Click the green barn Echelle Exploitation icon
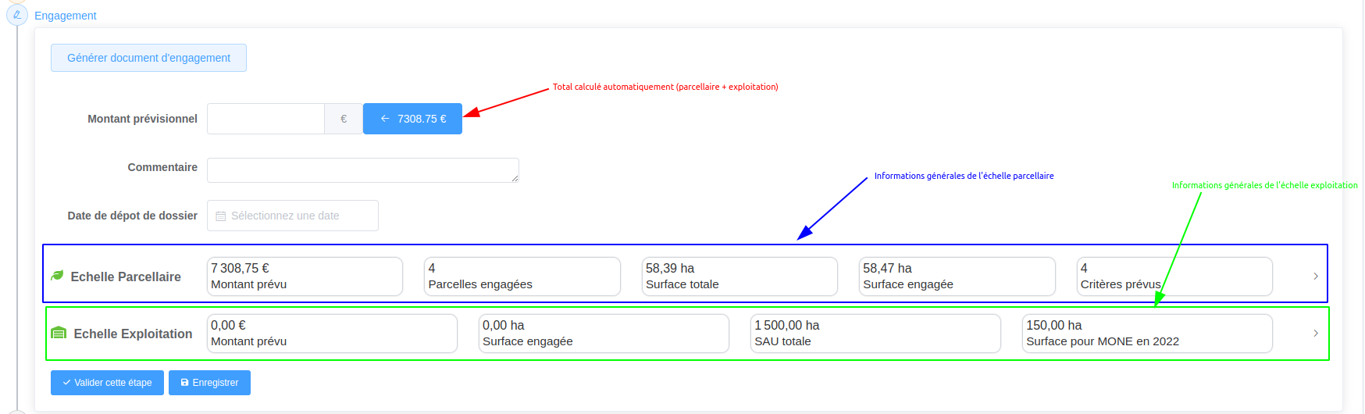The image size is (1365, 414). 59,334
